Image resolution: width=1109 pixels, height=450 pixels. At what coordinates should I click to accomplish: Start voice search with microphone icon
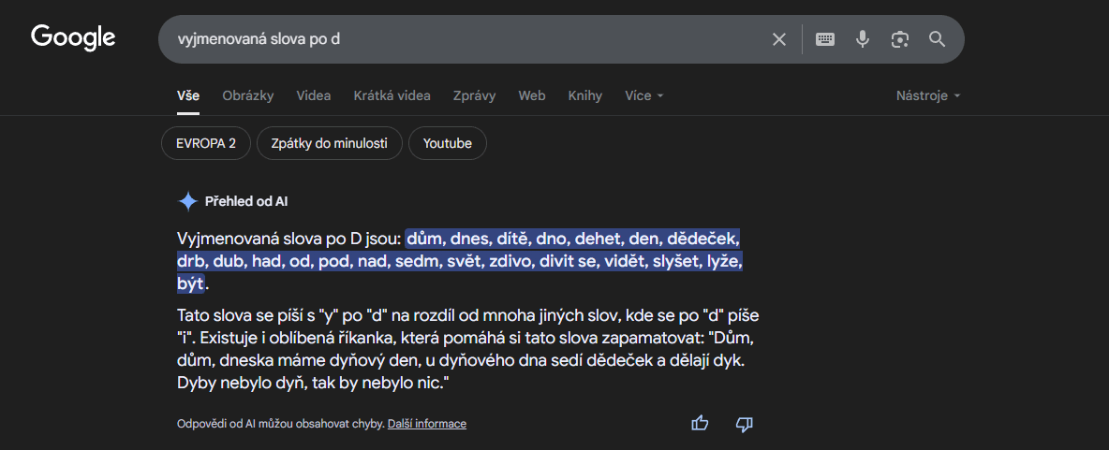[x=863, y=39]
